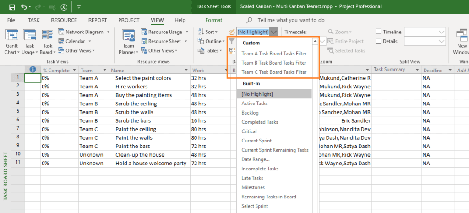Click the Filter funnel icon

[x=231, y=41]
